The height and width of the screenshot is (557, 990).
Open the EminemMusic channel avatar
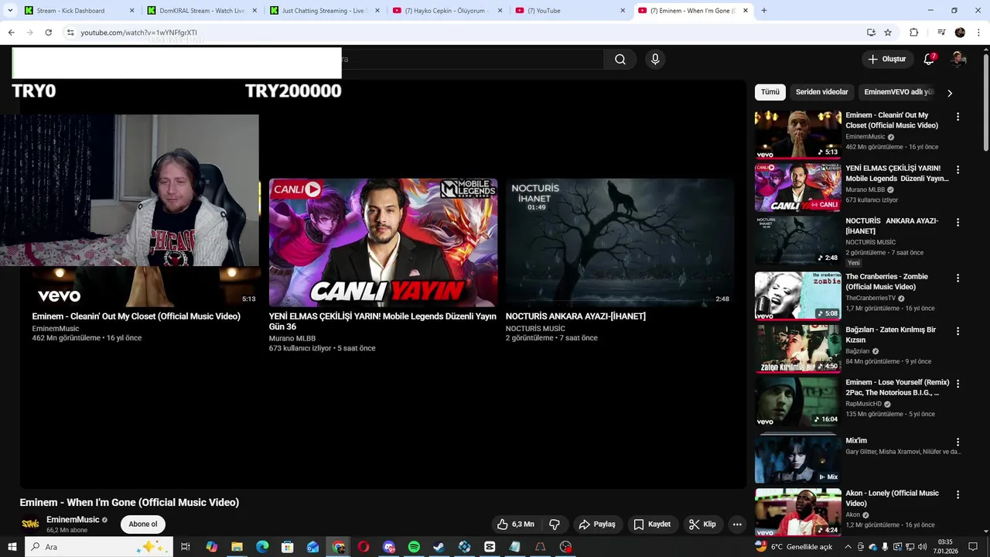(30, 525)
